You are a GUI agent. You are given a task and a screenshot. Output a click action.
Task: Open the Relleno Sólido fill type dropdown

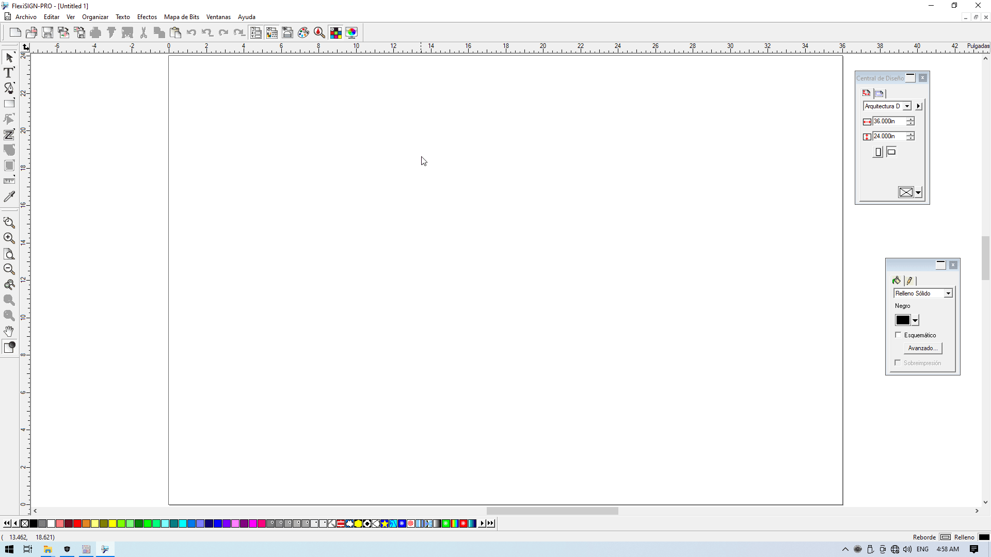click(948, 293)
